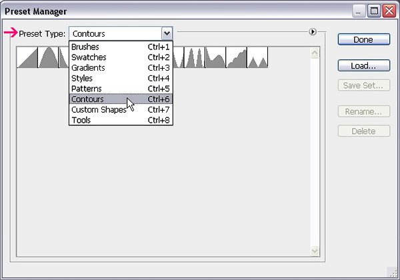Maximize the Preset Manager window

[x=374, y=11]
